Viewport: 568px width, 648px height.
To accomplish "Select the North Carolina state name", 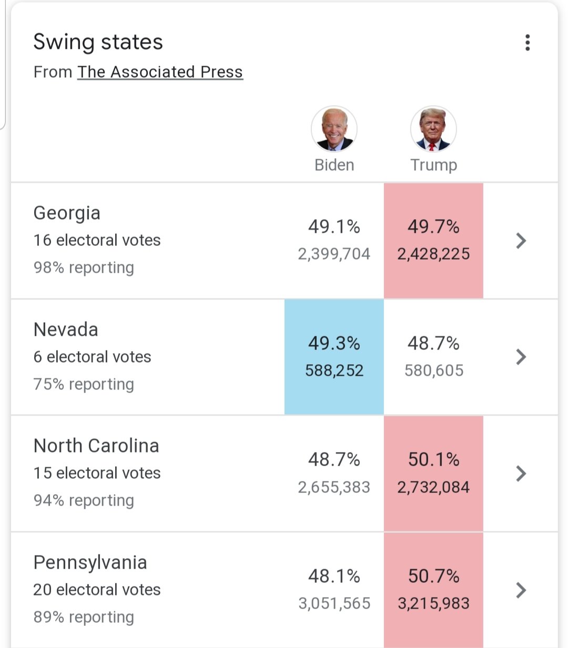I will pos(96,446).
